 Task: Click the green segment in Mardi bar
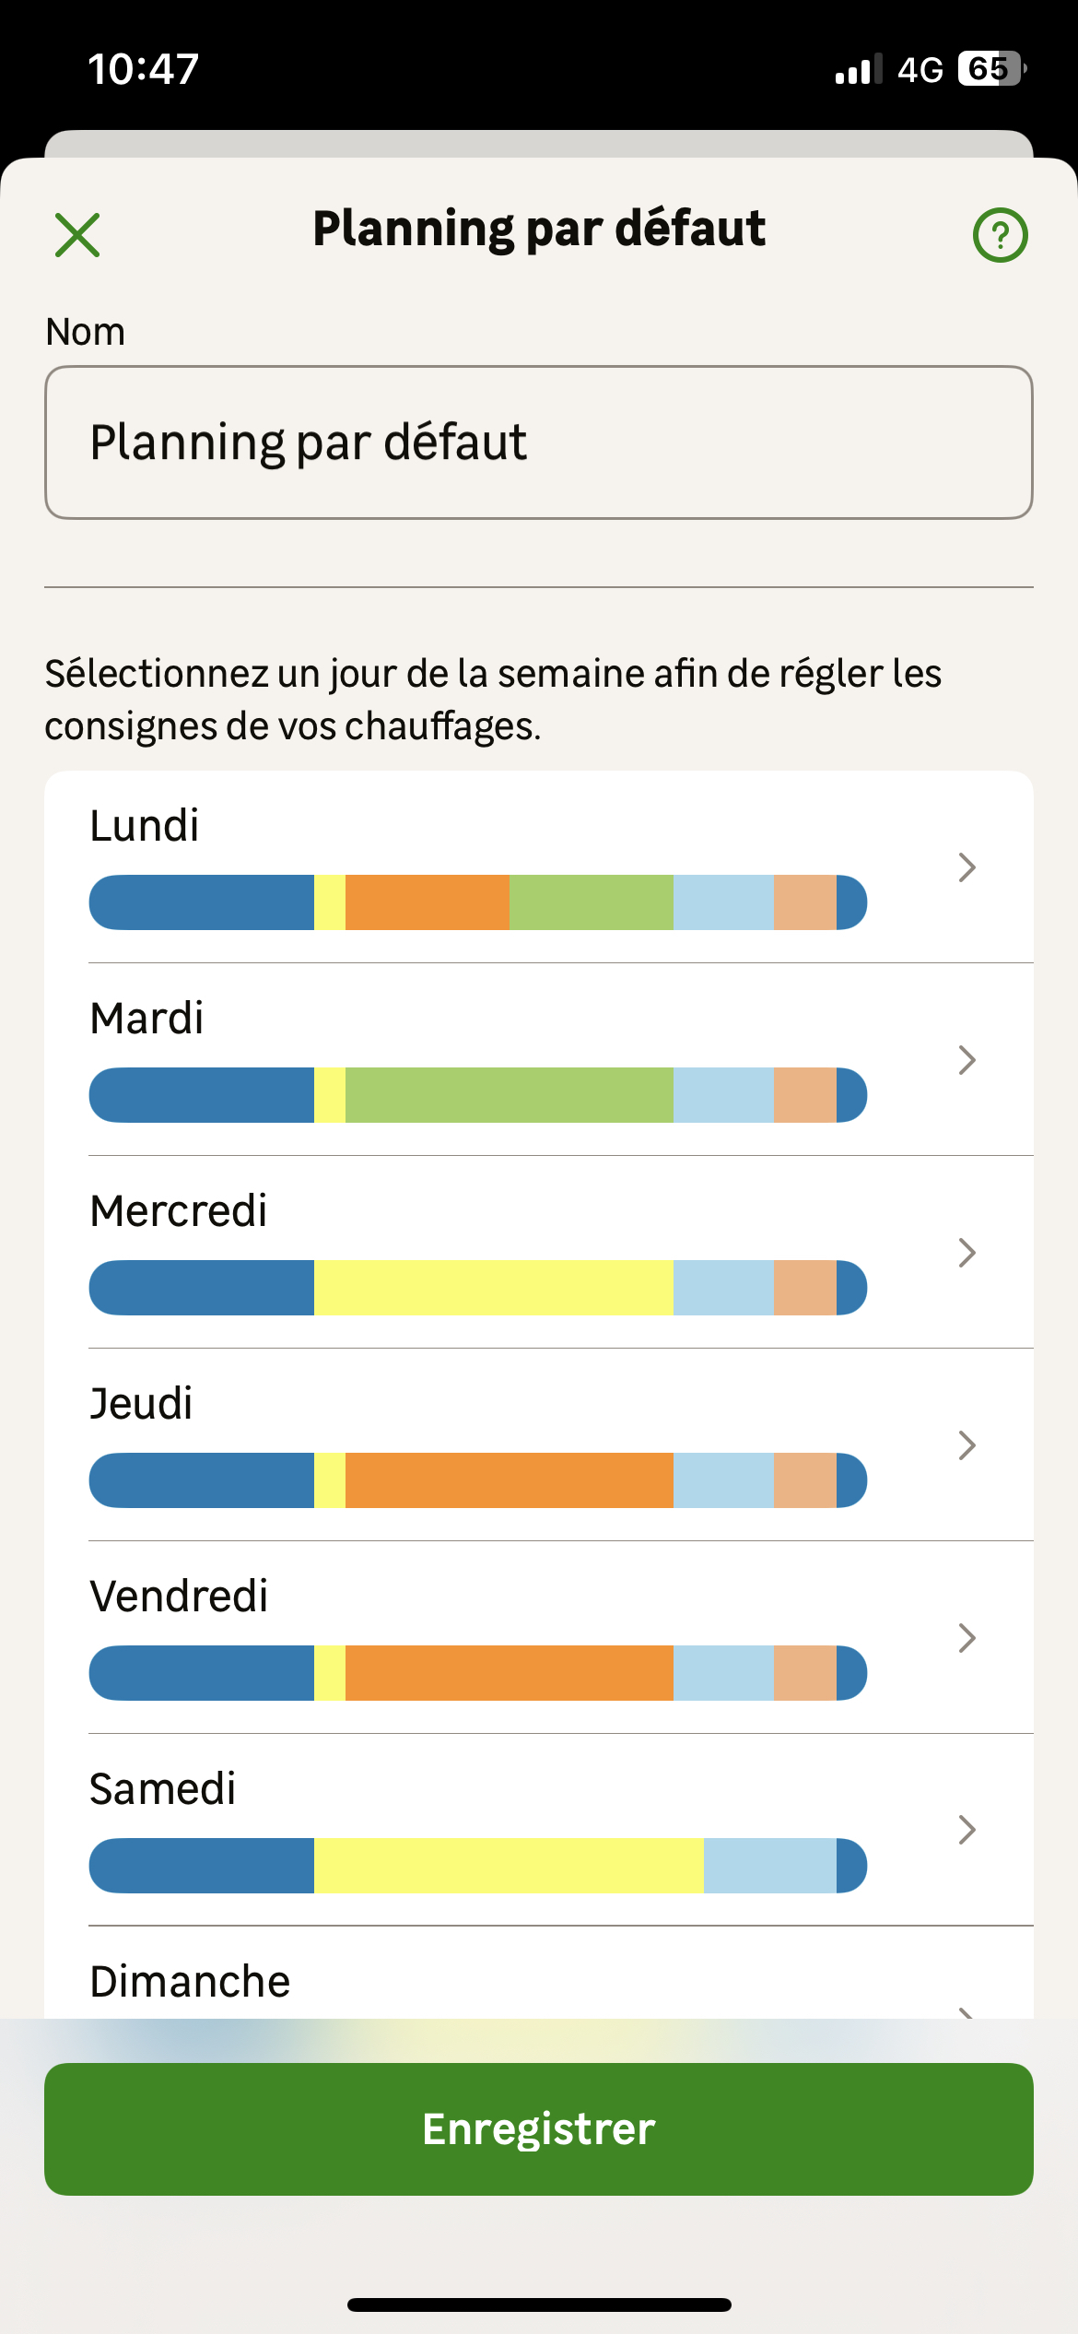click(x=509, y=1095)
